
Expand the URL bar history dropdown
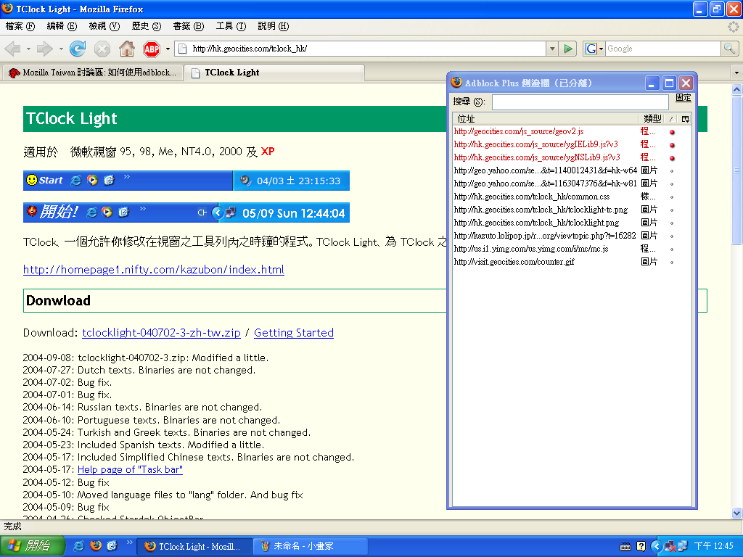click(x=551, y=49)
